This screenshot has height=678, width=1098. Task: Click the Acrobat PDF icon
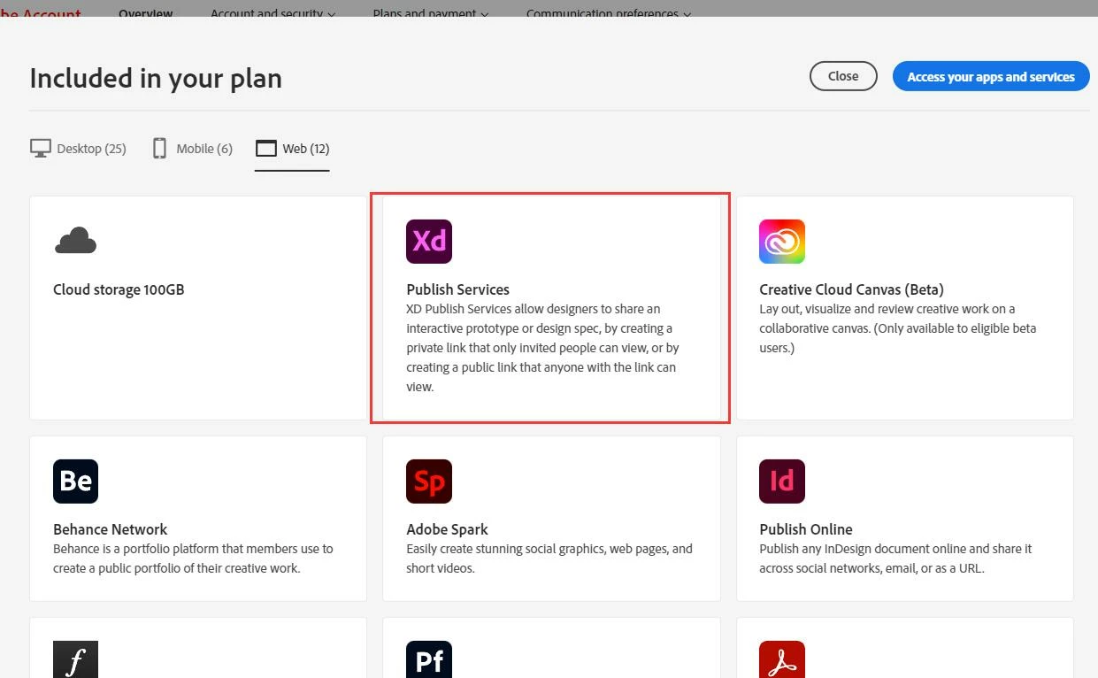pyautogui.click(x=782, y=659)
